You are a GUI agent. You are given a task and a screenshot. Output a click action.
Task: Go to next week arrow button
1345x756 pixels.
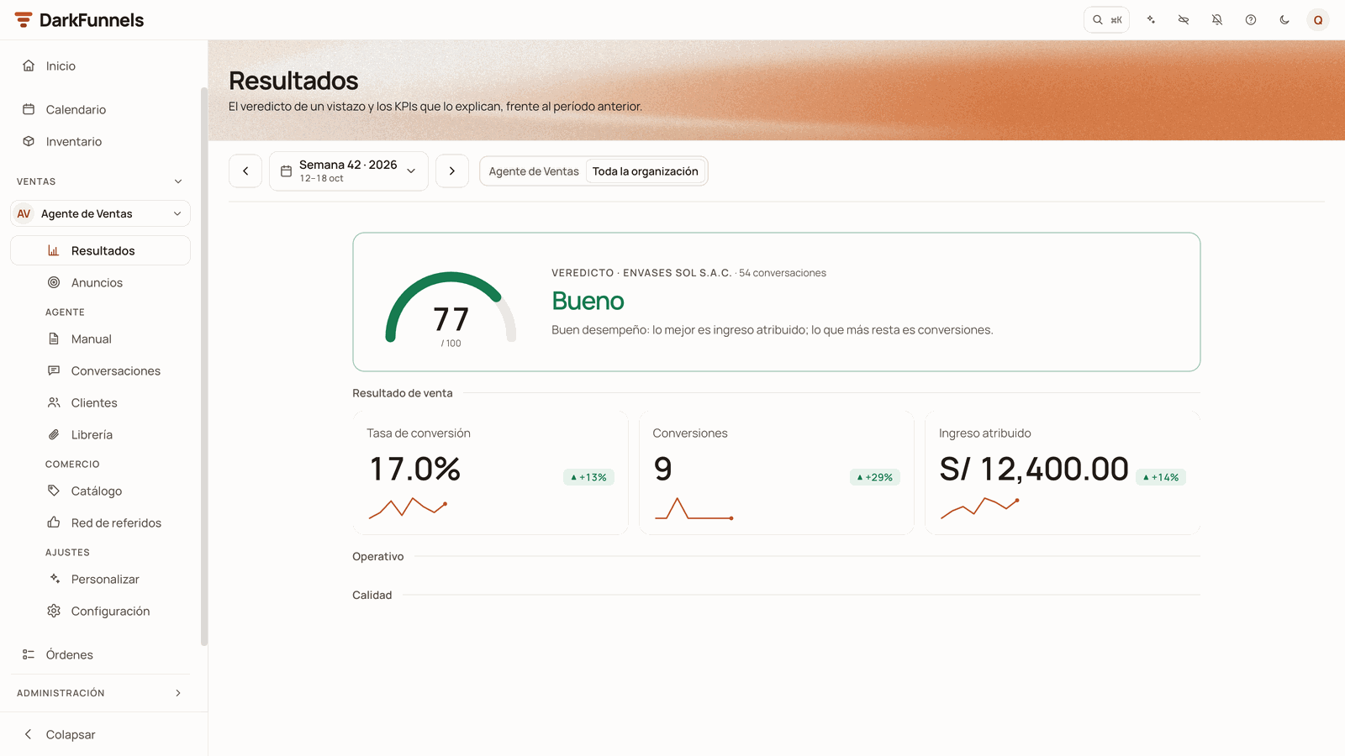(452, 171)
